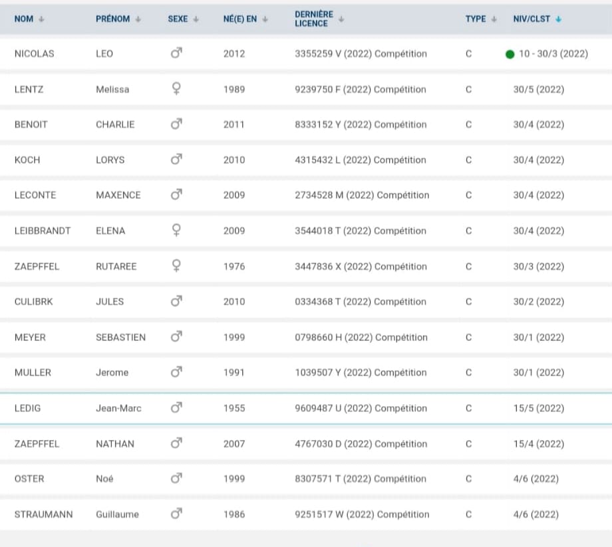Sort by NÉ(E) EN column arrow
The image size is (612, 547).
[x=265, y=19]
